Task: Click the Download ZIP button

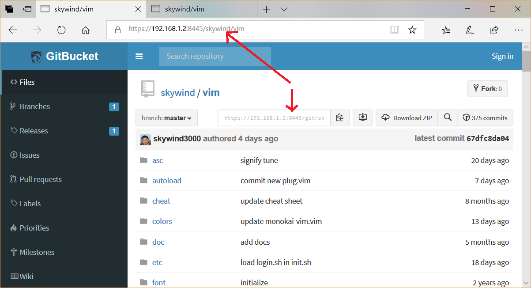Action: pos(406,117)
